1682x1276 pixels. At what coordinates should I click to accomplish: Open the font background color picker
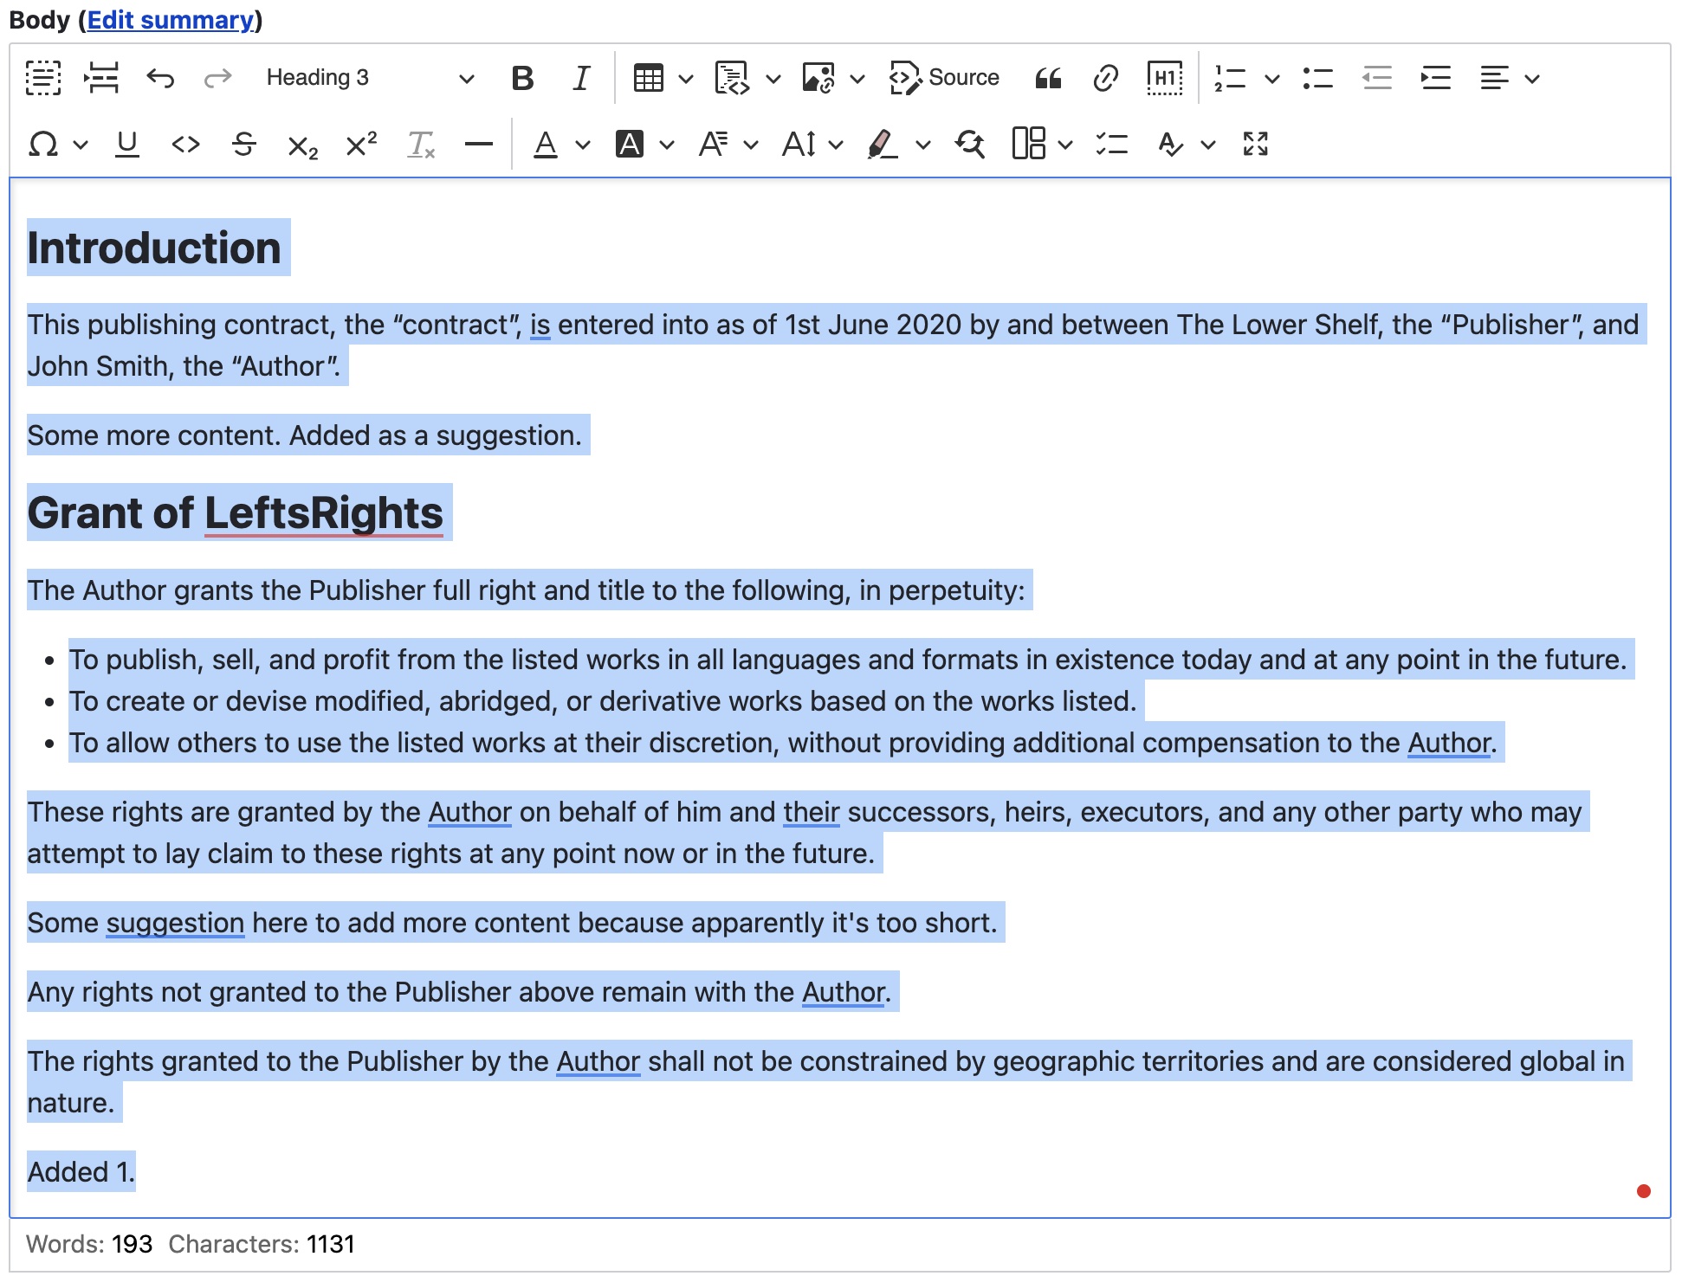630,144
